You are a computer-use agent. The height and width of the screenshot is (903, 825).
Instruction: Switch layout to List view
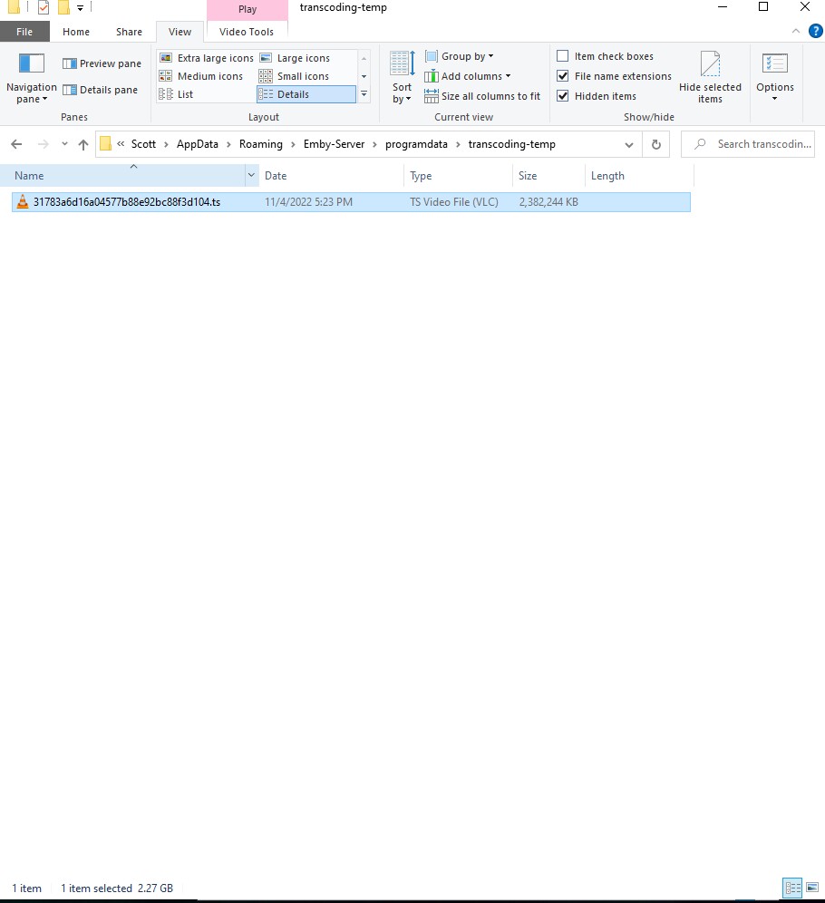[176, 94]
